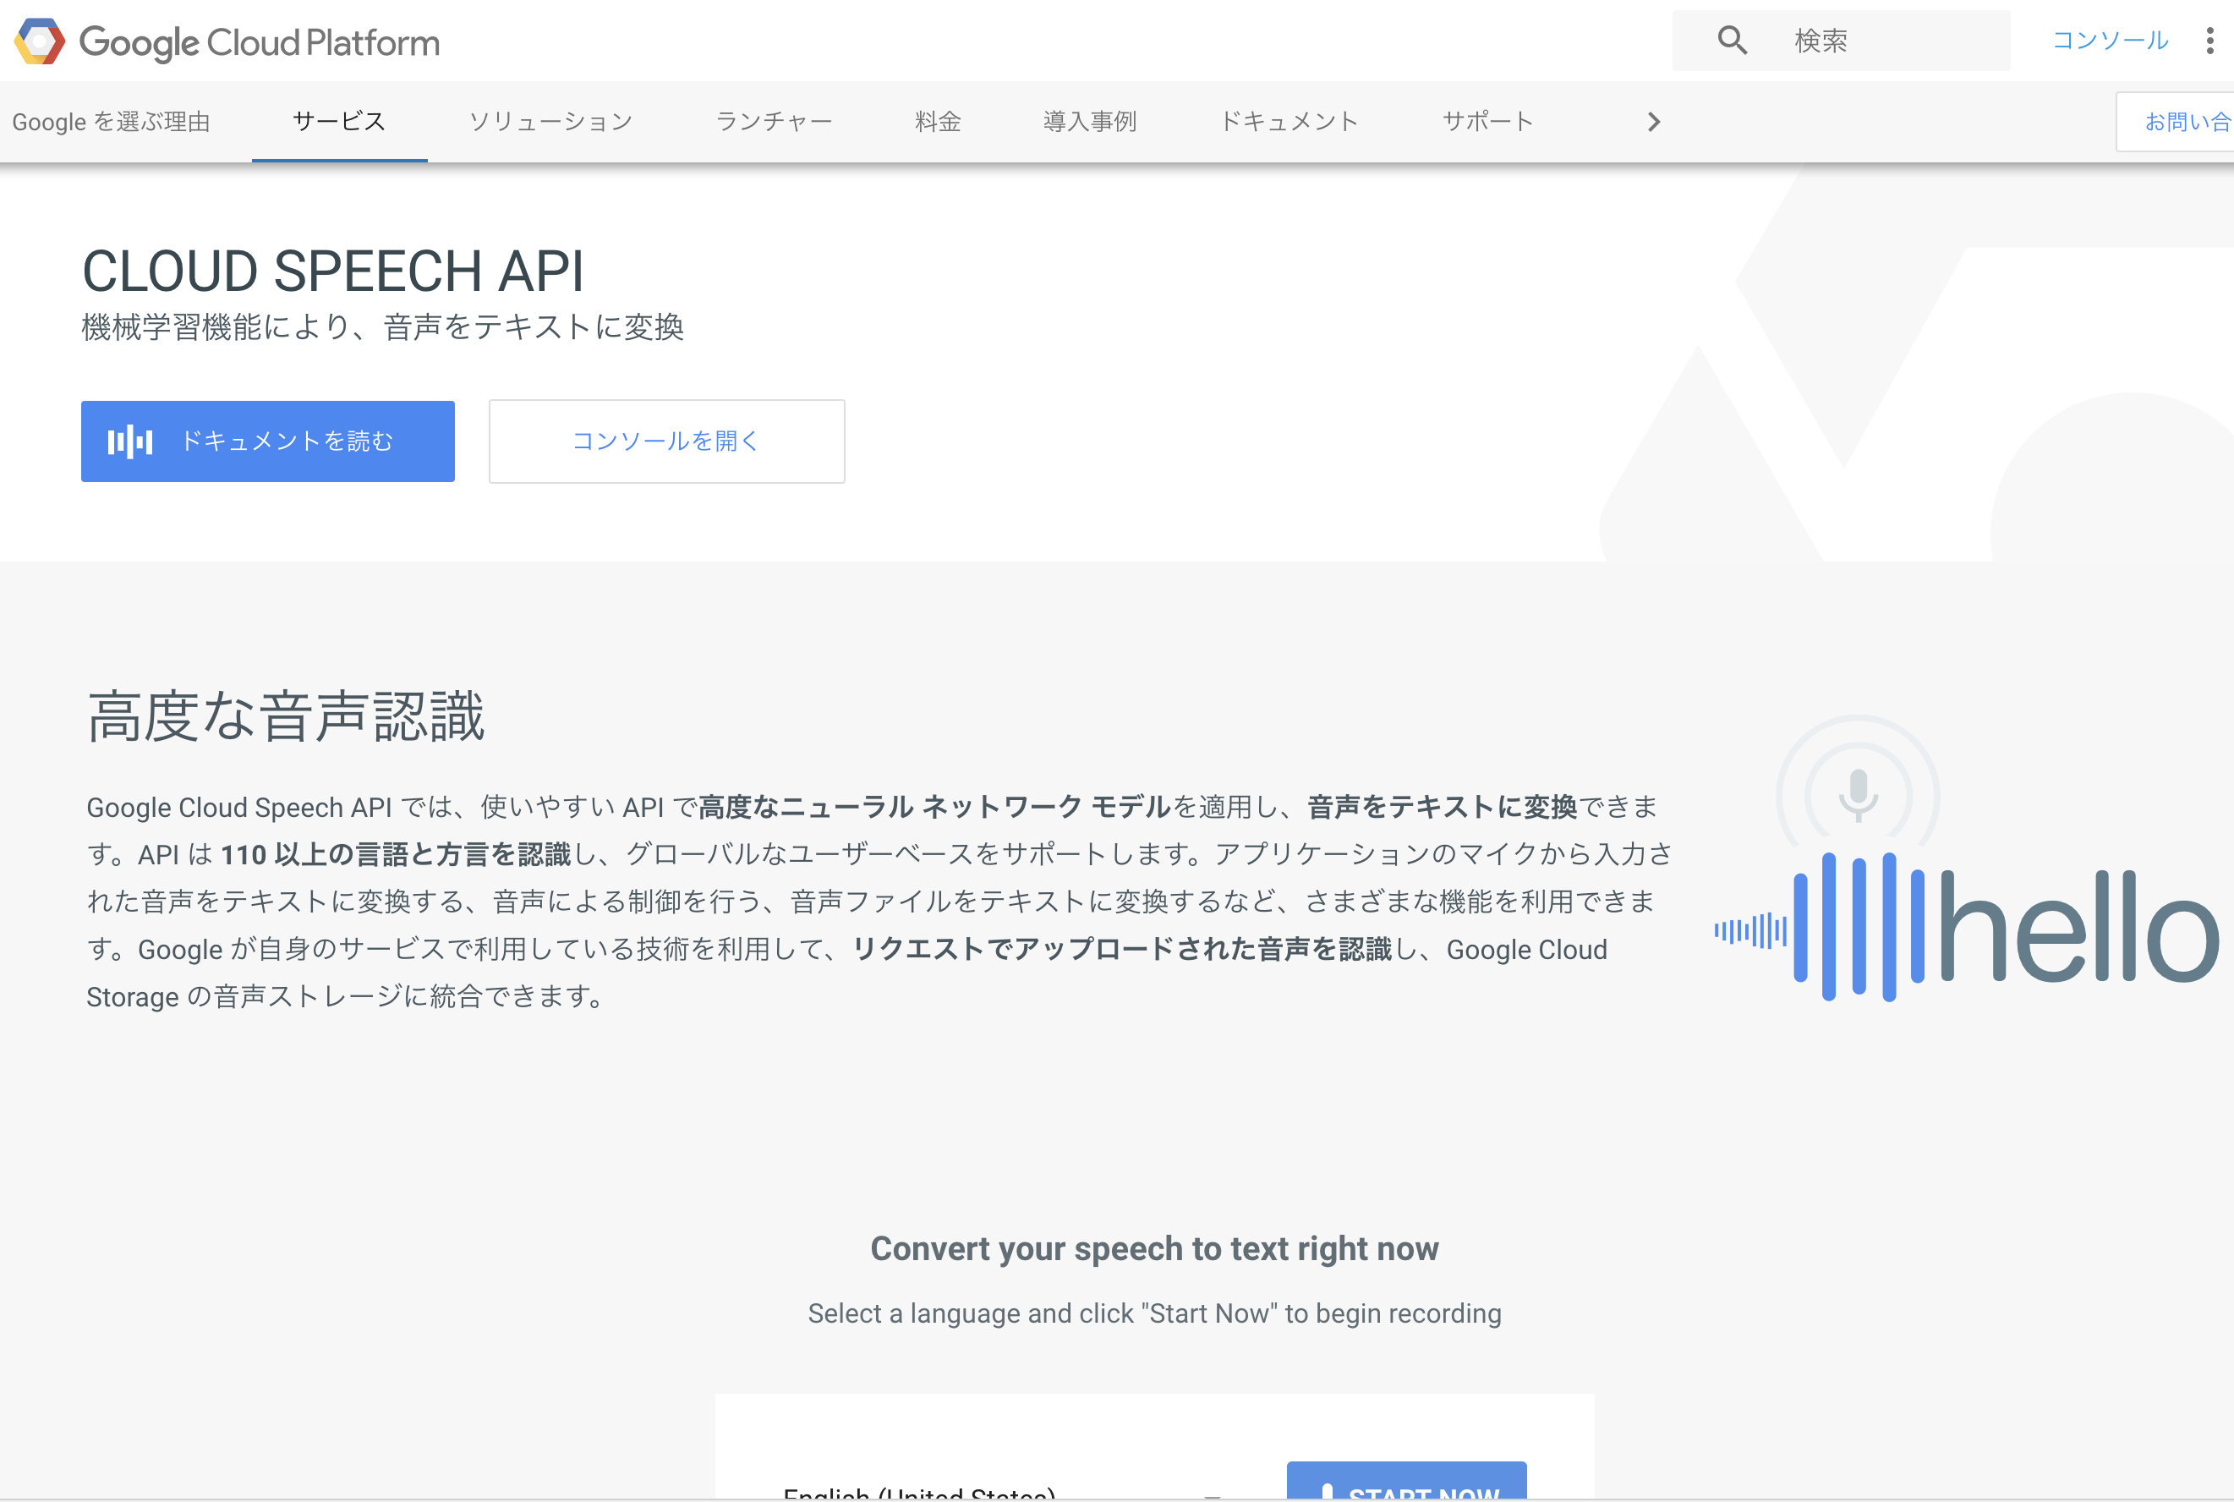Click the サポート nav item
The height and width of the screenshot is (1502, 2234).
coord(1487,122)
